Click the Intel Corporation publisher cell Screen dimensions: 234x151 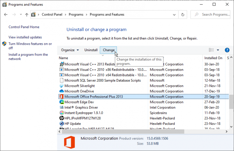click(x=162, y=107)
